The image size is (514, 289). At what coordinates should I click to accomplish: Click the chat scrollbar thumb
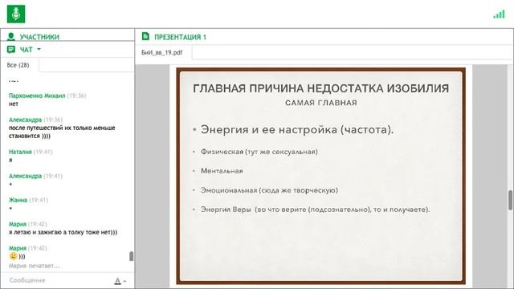pyautogui.click(x=131, y=256)
